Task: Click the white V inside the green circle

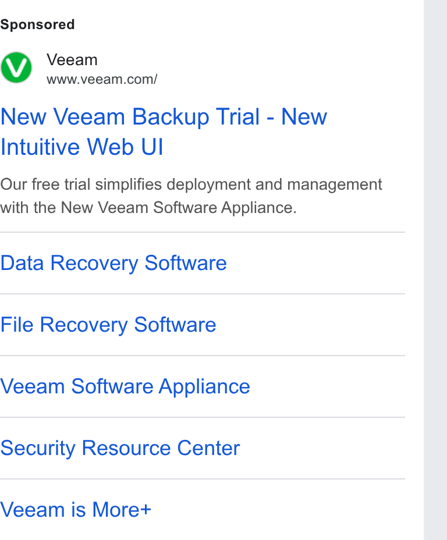Action: [16, 67]
